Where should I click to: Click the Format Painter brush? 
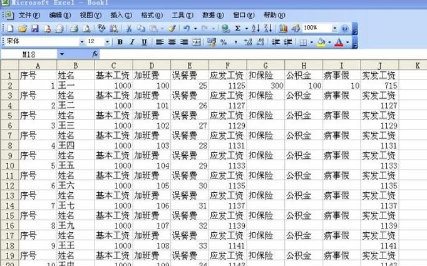(172, 28)
